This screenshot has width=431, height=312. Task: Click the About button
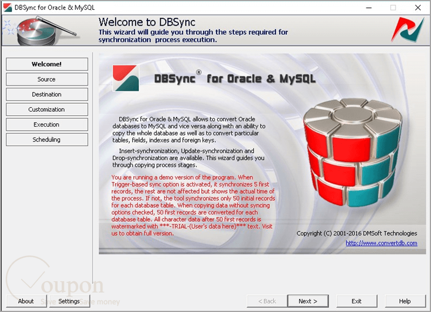26,301
